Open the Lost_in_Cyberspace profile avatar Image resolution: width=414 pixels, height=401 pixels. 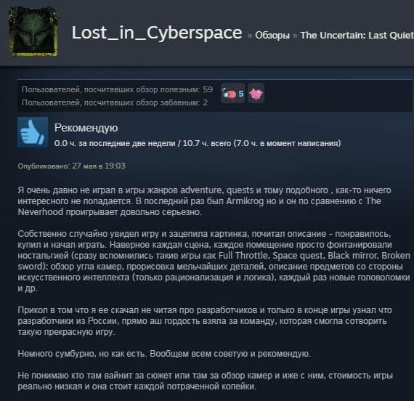tap(33, 31)
